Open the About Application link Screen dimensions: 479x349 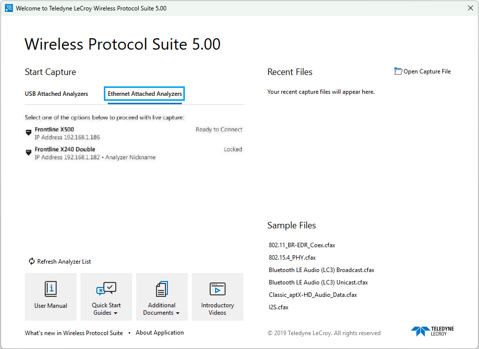[x=160, y=333]
